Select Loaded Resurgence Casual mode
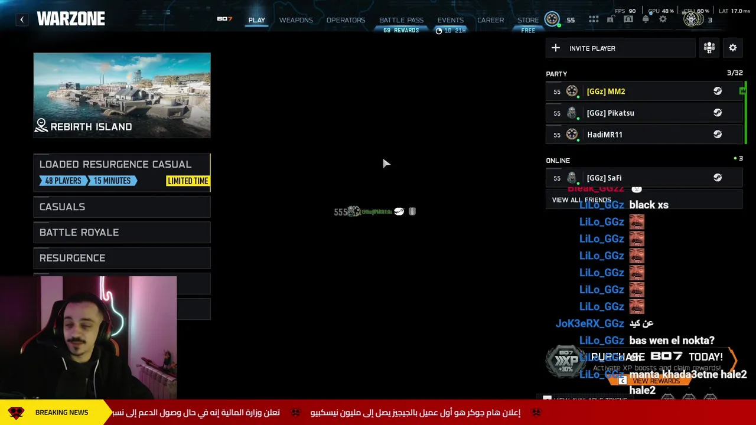Image resolution: width=756 pixels, height=425 pixels. (122, 172)
